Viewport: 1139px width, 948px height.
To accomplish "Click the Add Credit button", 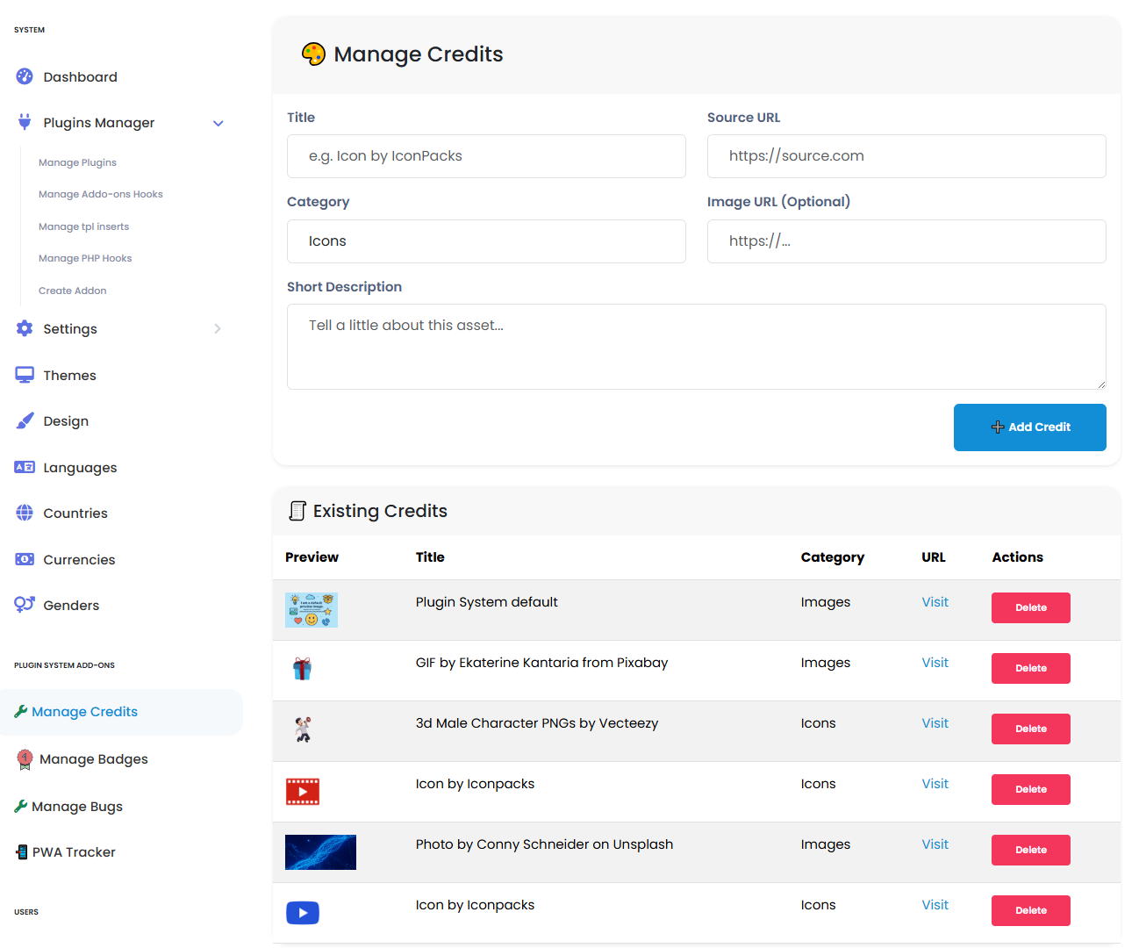I will pos(1029,427).
